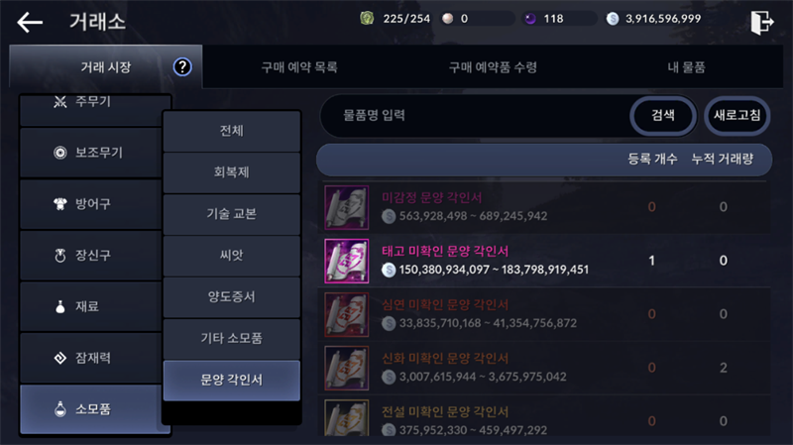This screenshot has width=793, height=445.
Task: Expand the 재료 category
Action: coord(91,306)
